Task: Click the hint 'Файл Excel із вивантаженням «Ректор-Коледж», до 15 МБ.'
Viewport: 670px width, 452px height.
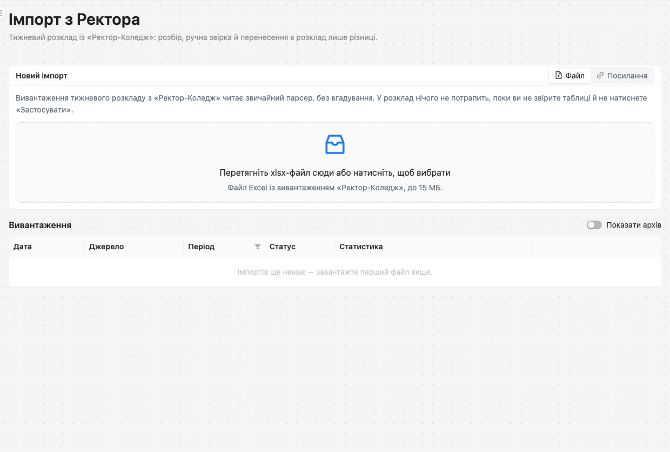Action: coord(335,188)
